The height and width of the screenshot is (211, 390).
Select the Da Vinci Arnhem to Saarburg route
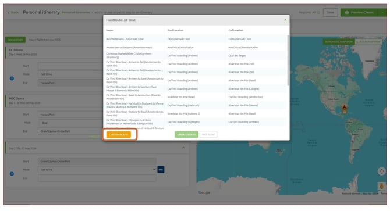(x=195, y=88)
